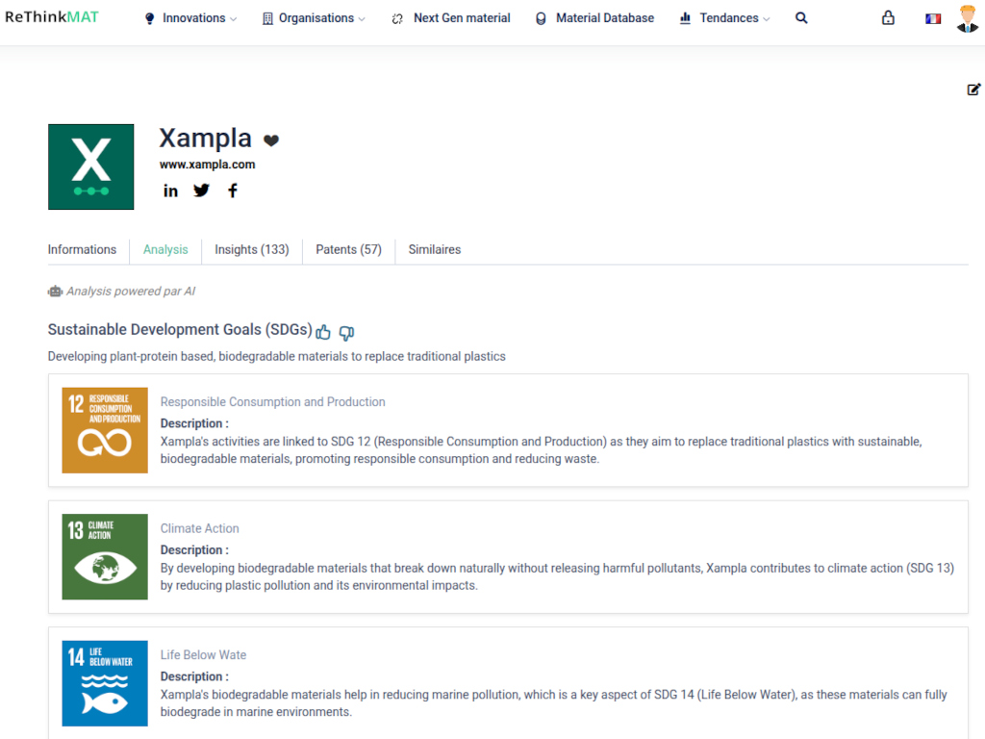Click the Sustainable Development Goals (SDGs) heading
Screen dimensions: 985x739
pyautogui.click(x=180, y=330)
